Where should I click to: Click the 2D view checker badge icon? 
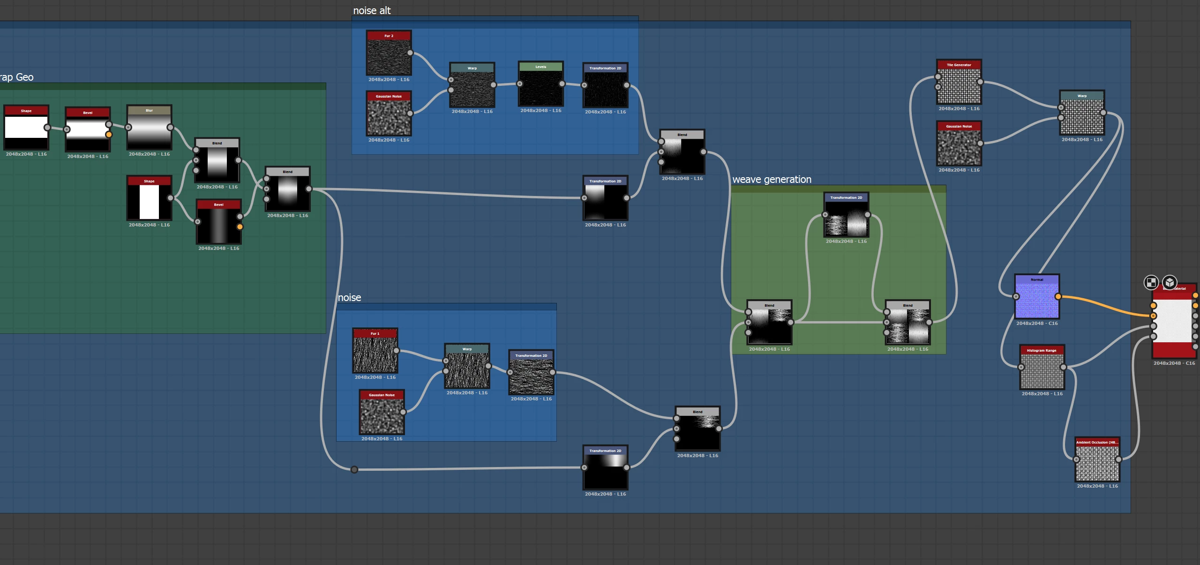1151,282
